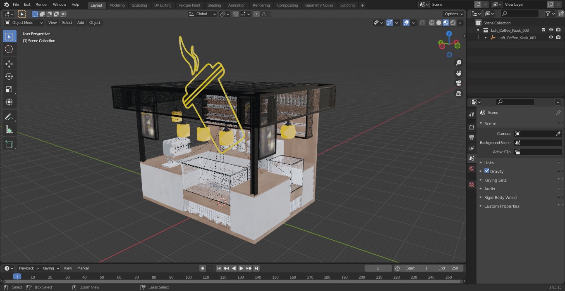
Task: Hide Loft_Coffee_Kiosk_003 collection with eye icon
Action: point(551,30)
